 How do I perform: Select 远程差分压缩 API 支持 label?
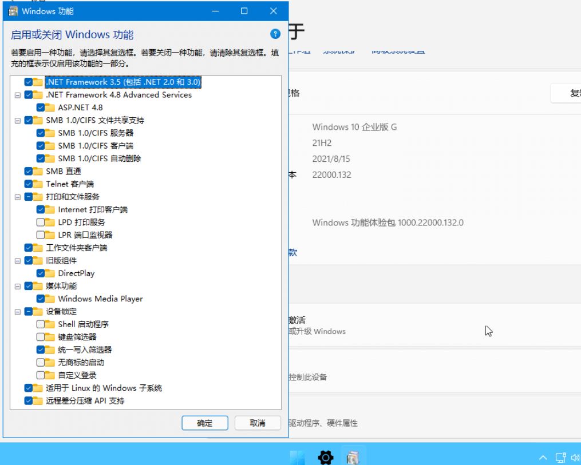pyautogui.click(x=85, y=401)
